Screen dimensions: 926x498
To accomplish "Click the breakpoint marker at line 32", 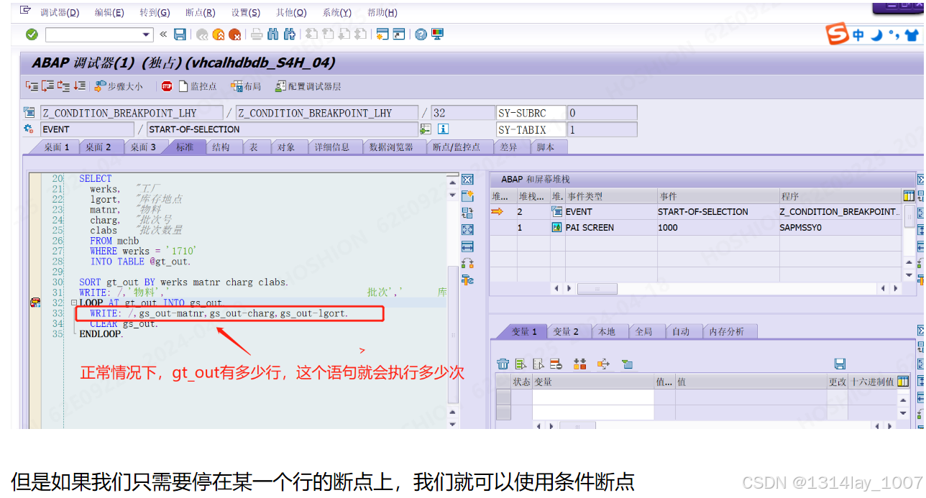I will point(35,303).
